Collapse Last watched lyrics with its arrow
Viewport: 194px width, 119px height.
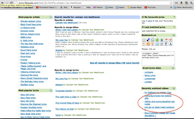[x=174, y=27]
